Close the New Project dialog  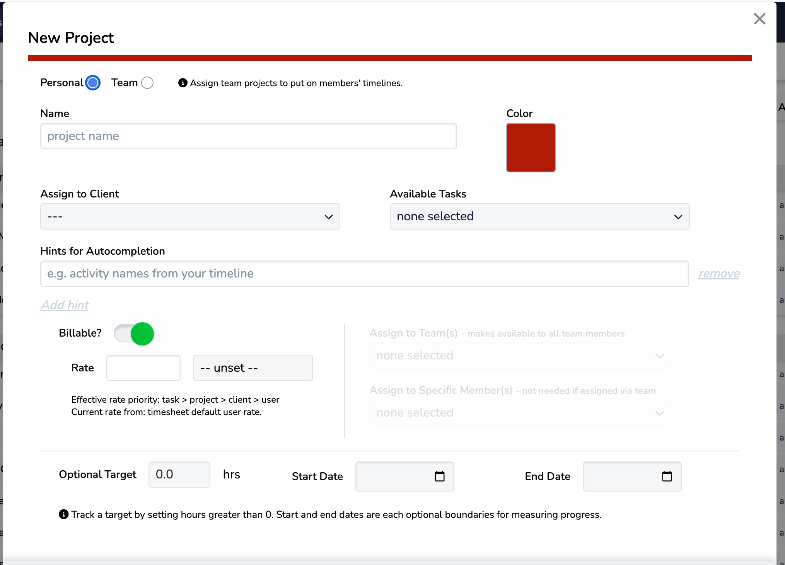tap(759, 19)
